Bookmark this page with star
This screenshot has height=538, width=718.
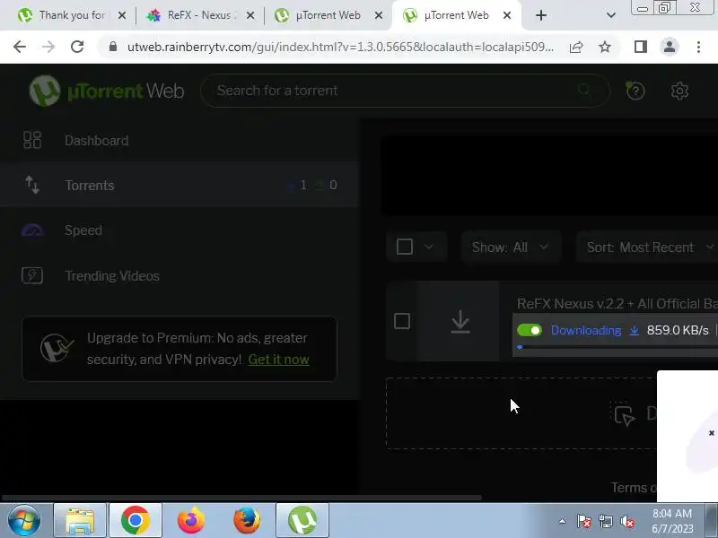pyautogui.click(x=605, y=47)
